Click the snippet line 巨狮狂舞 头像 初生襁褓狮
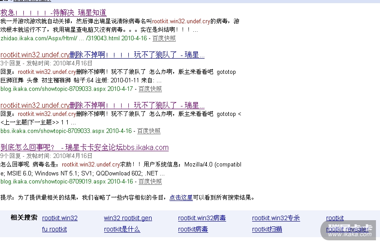This screenshot has height=243, width=380. pyautogui.click(x=81, y=80)
